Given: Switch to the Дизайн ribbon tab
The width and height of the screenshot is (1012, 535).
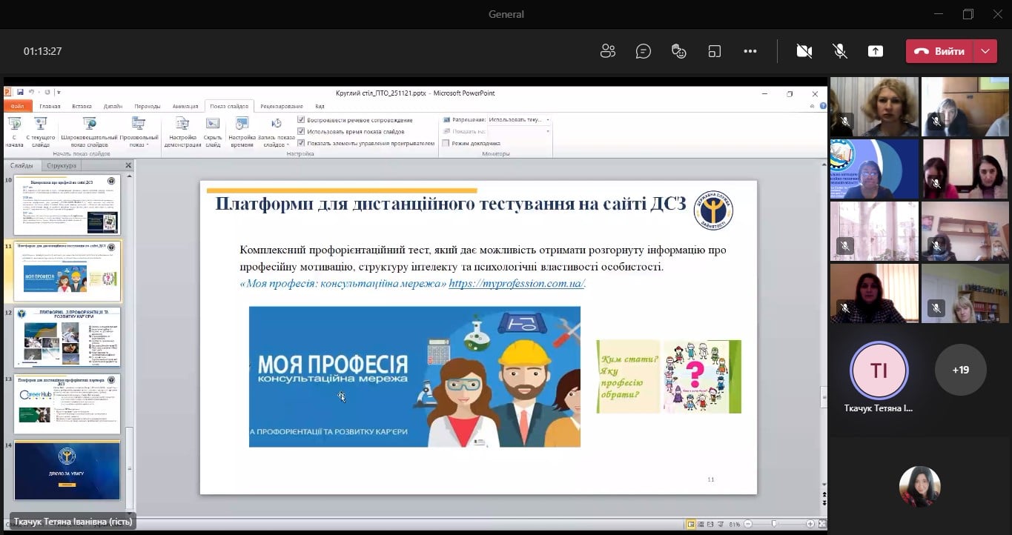Looking at the screenshot, I should (113, 106).
